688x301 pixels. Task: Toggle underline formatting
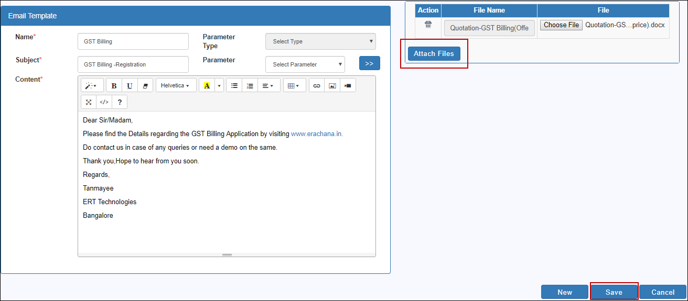tap(130, 85)
